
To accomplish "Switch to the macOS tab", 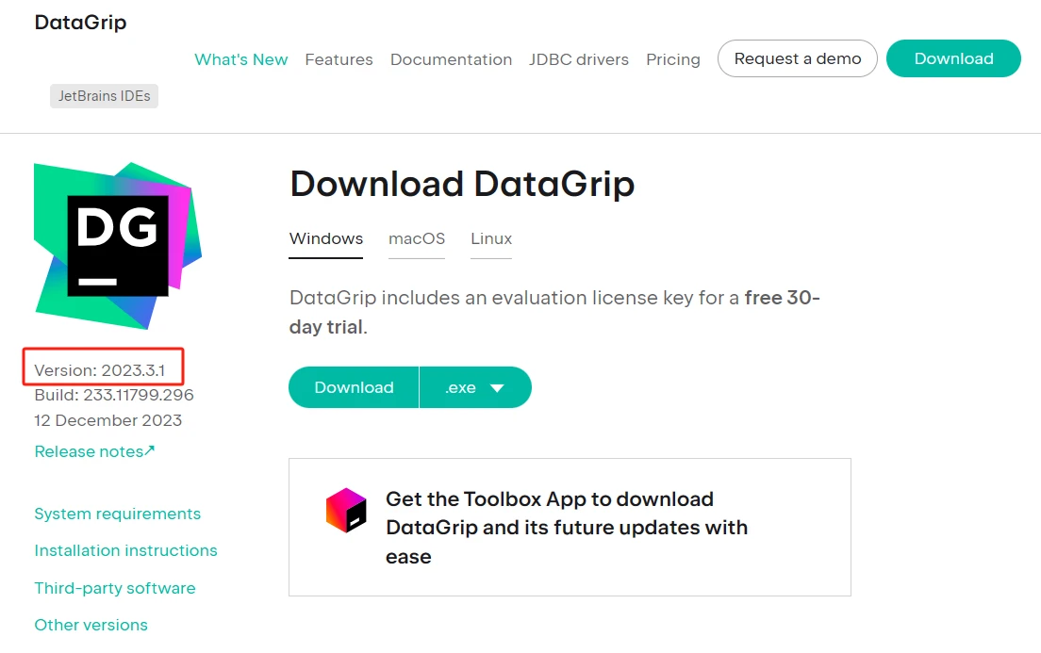I will click(x=417, y=239).
